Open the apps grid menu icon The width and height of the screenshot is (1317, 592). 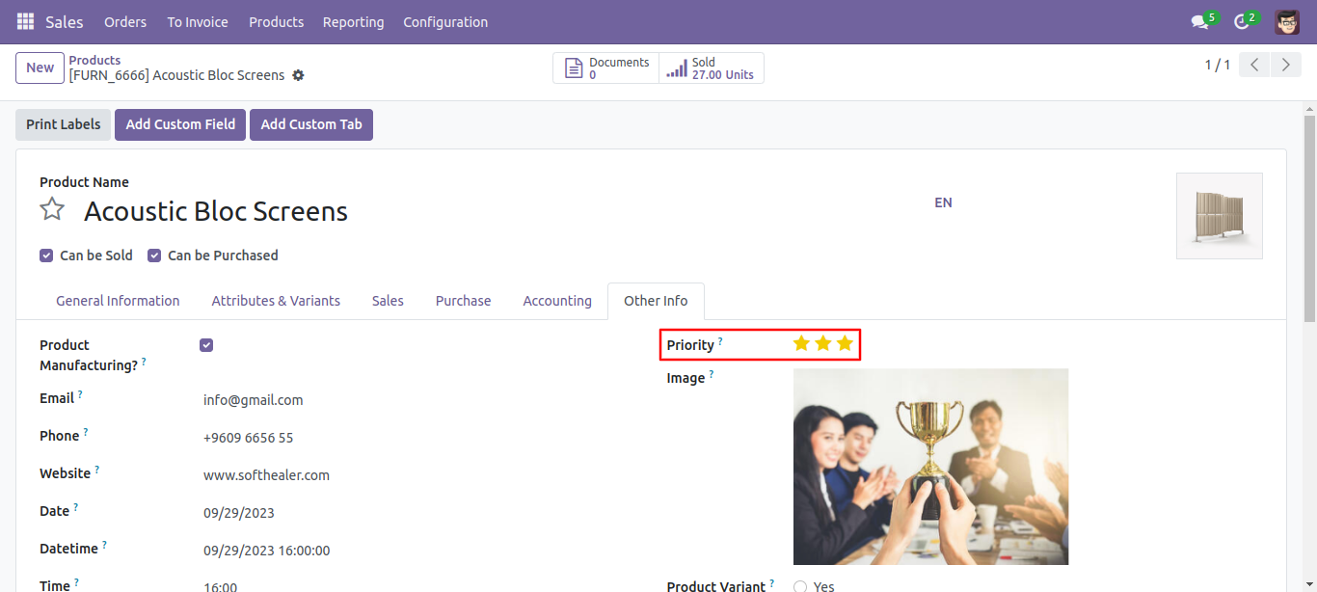pos(25,21)
